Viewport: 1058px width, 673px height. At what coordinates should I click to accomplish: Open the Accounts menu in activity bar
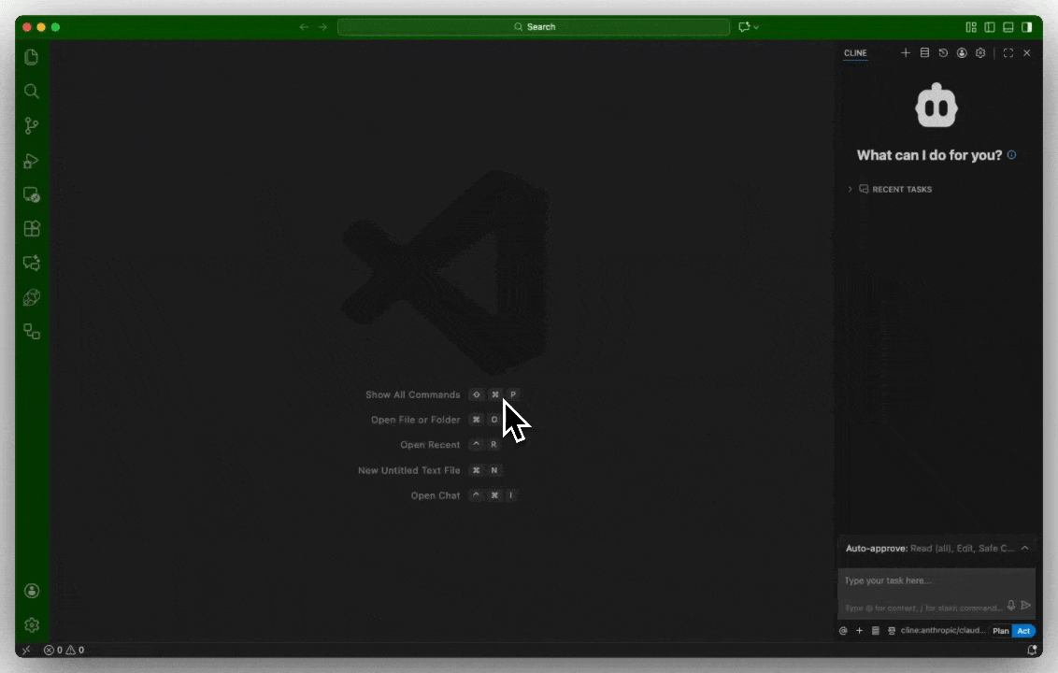click(x=31, y=591)
